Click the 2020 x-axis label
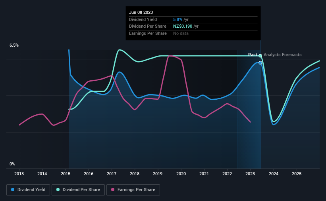Viewport: 326px width, 201px height. click(x=181, y=174)
